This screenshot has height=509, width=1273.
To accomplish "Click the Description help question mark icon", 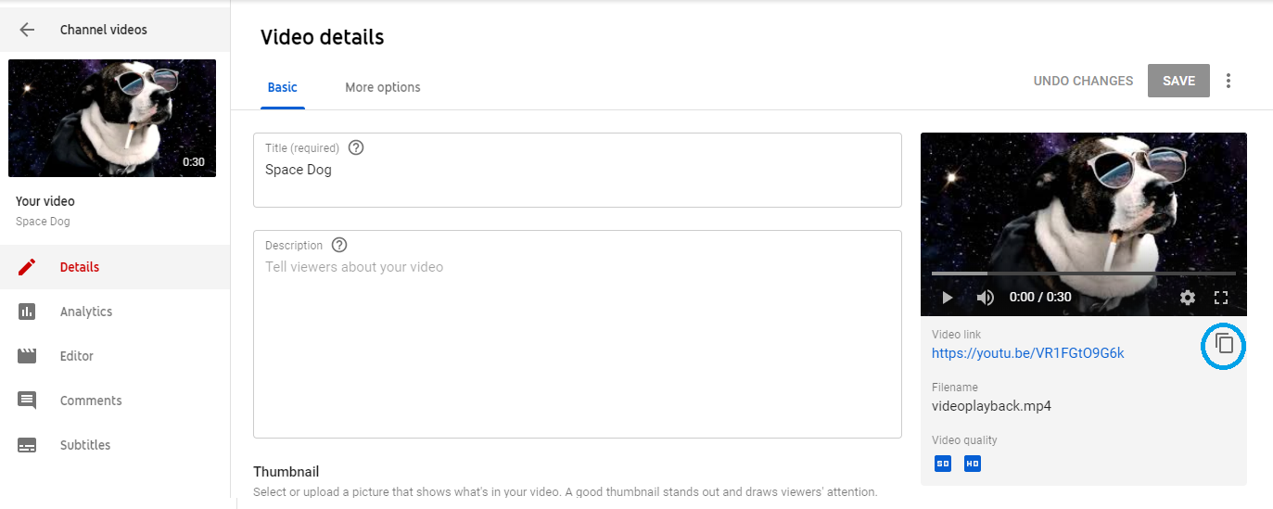I will click(x=339, y=246).
